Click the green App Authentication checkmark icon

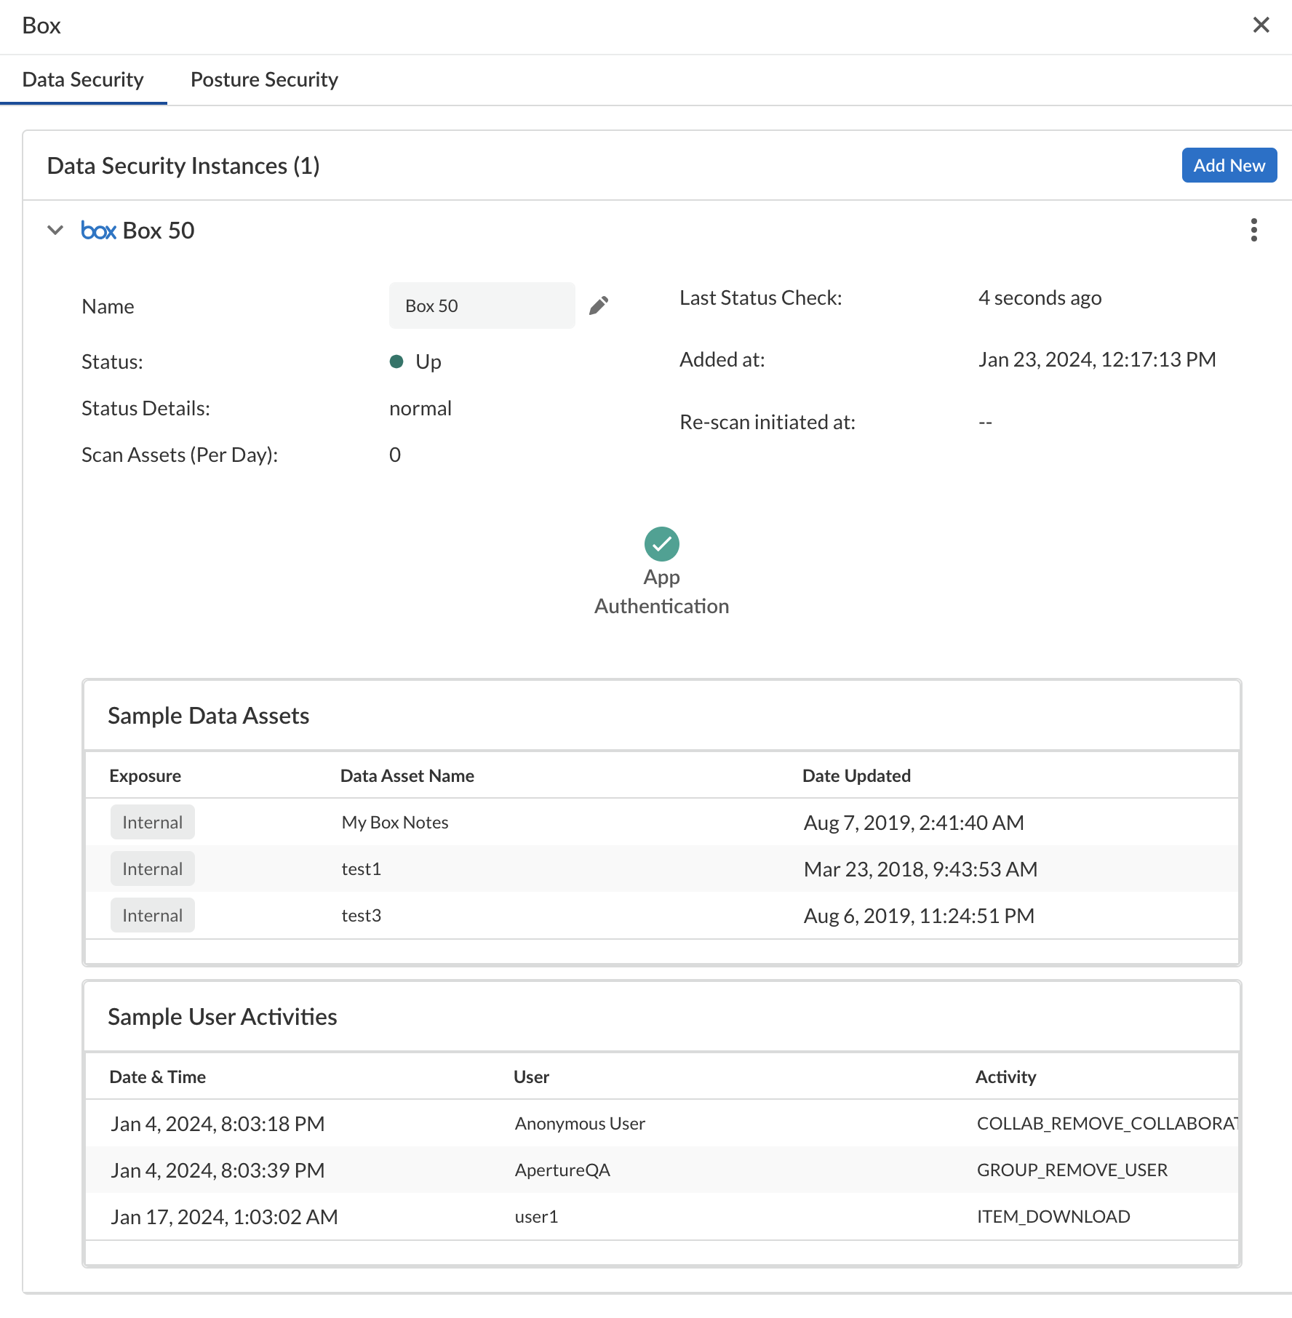tap(661, 544)
